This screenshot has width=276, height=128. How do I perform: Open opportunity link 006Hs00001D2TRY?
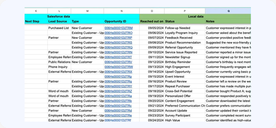(x=118, y=86)
